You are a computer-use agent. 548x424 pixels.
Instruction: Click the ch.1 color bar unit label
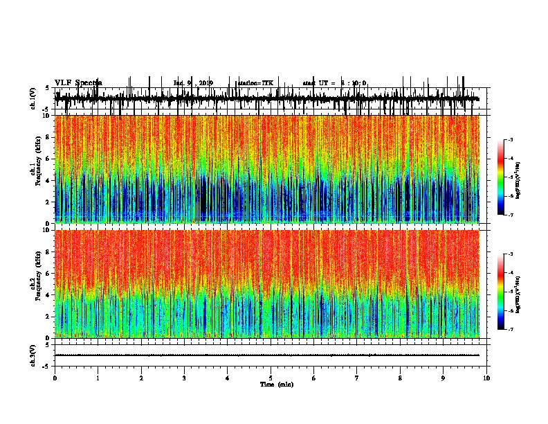(x=518, y=180)
